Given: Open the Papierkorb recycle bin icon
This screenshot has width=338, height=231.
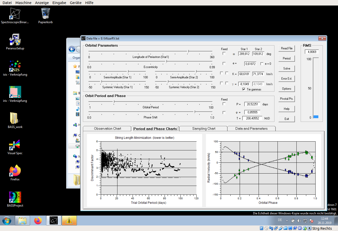Looking at the screenshot, I should coord(45,14).
